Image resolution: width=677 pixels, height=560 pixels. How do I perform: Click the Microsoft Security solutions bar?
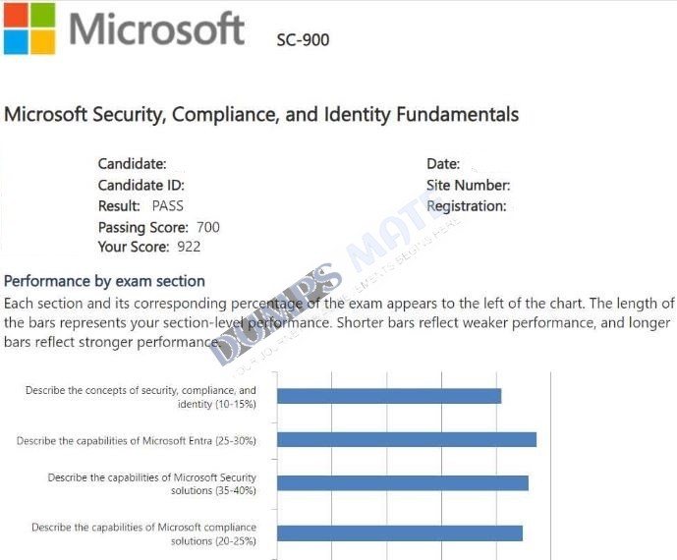[x=403, y=483]
